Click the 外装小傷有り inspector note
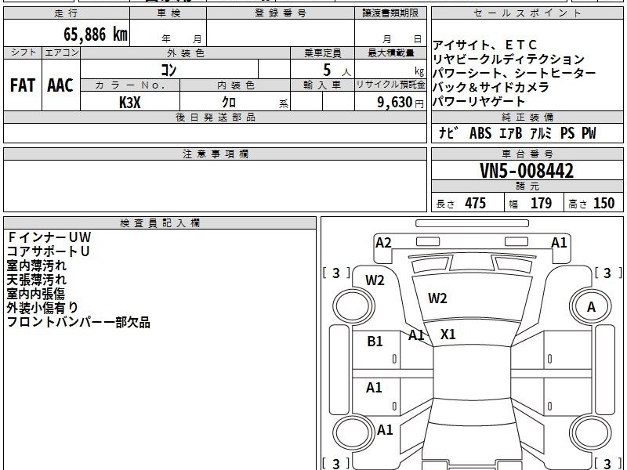The image size is (627, 470). [42, 307]
